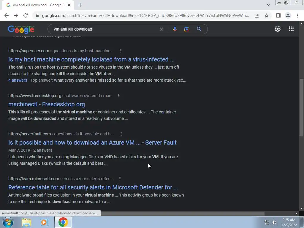The width and height of the screenshot is (304, 228).
Task: Click the 'https://serverfault.com' result URL
Action: tap(29, 134)
